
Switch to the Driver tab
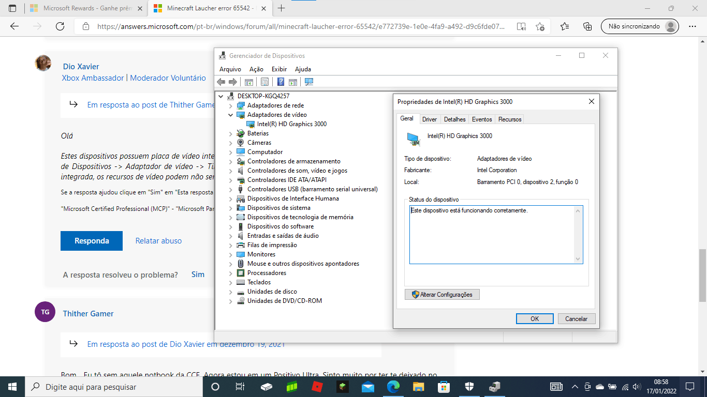click(430, 119)
